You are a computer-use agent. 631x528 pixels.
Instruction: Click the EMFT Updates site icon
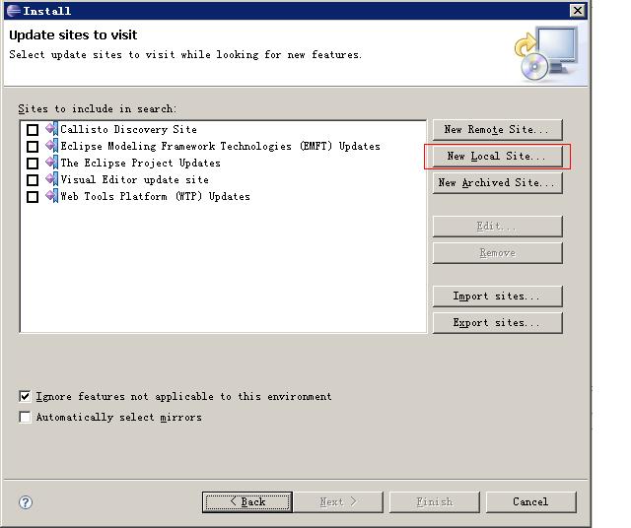point(52,146)
